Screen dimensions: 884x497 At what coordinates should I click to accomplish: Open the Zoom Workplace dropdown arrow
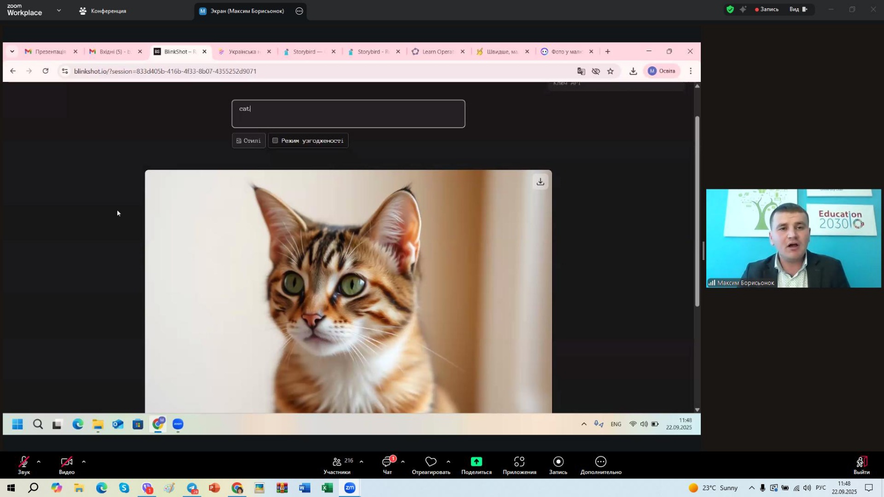click(59, 10)
